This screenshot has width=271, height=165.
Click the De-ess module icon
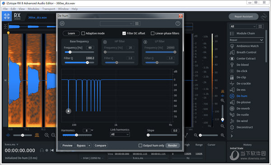click(x=232, y=90)
